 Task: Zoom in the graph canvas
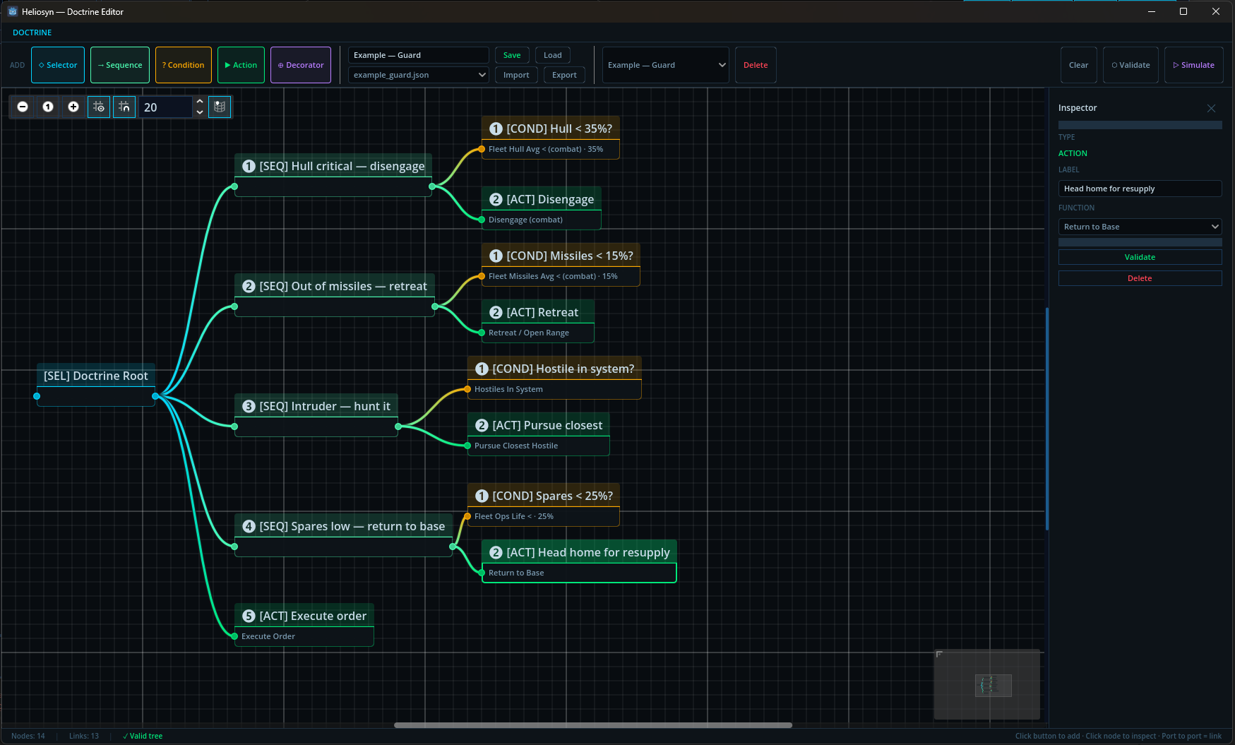pyautogui.click(x=73, y=107)
